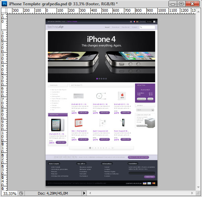Image resolution: width=202 pixels, height=197 pixels.
Task: Click the brands dropdown arrow in right sidebar
Action: (x=153, y=110)
